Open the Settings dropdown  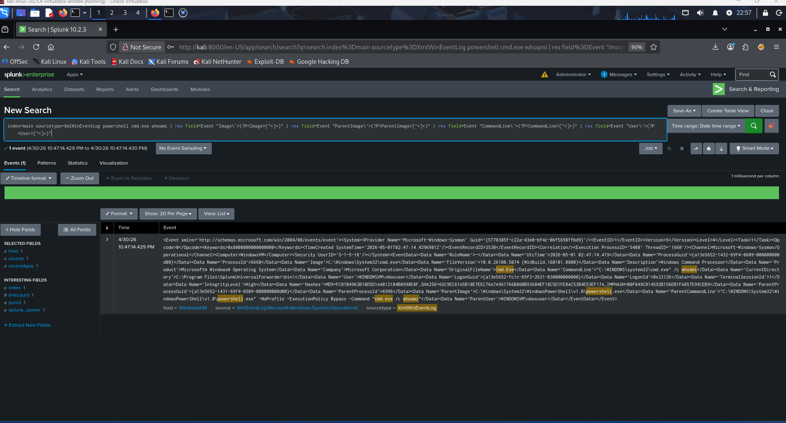[x=658, y=74]
